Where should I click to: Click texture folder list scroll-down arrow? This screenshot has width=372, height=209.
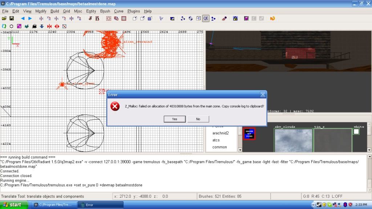point(240,150)
